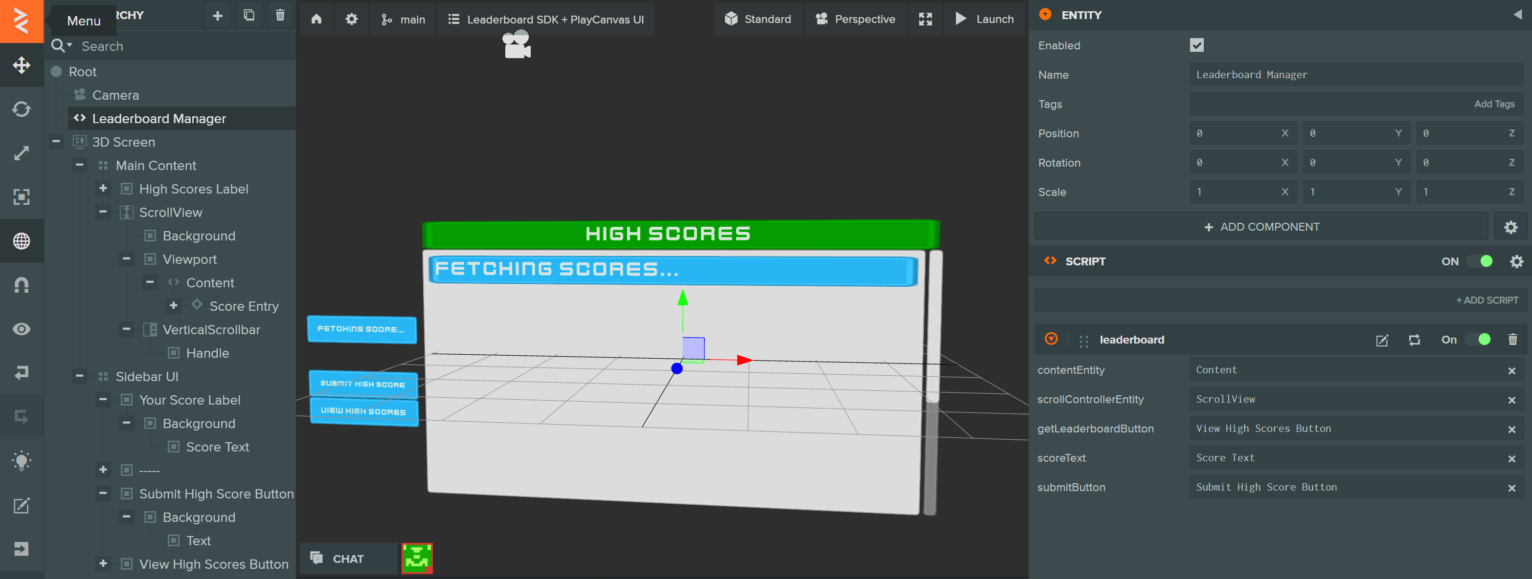The width and height of the screenshot is (1532, 579).
Task: Open the Leaderboard SDK scene menu
Action: click(545, 19)
